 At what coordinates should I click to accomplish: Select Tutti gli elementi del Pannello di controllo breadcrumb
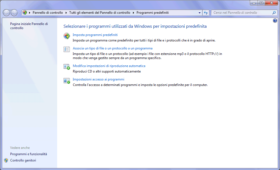100,13
